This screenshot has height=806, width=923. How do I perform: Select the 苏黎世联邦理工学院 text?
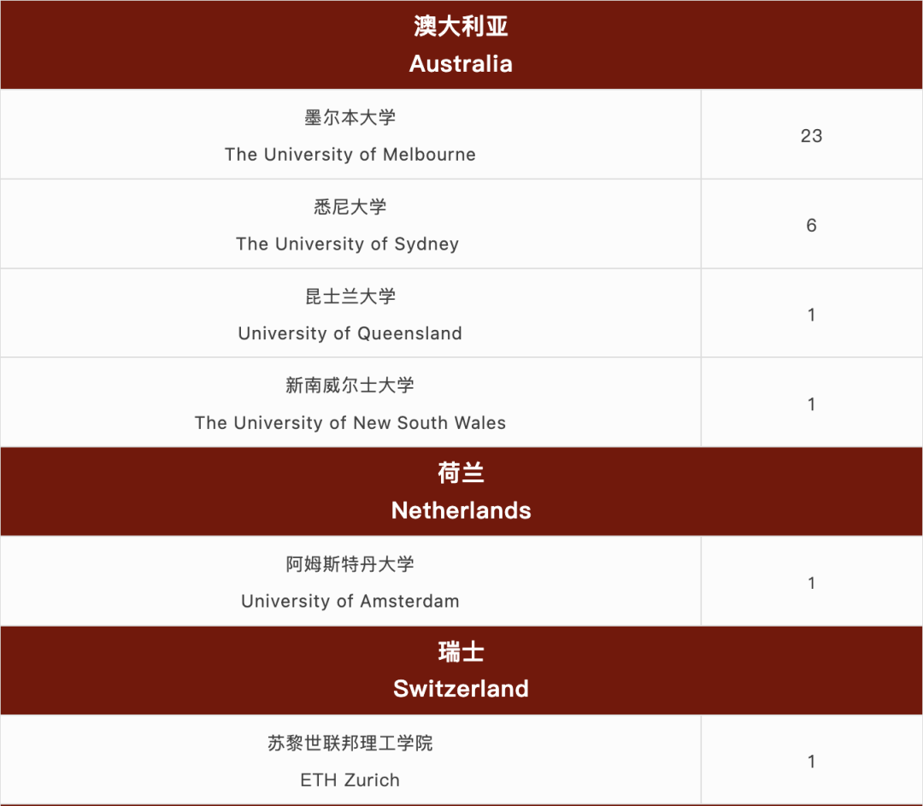click(350, 743)
